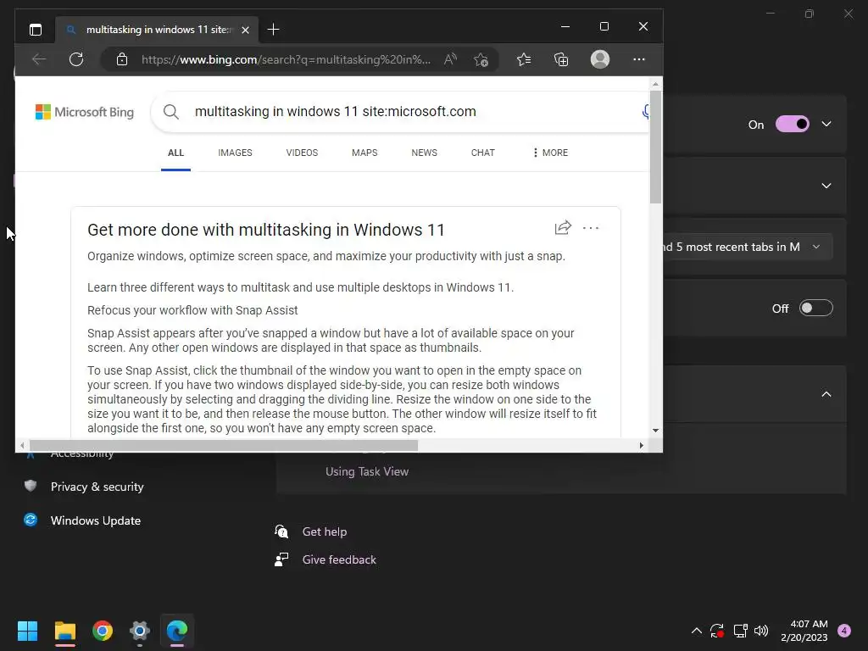
Task: Refresh the Bing search page
Action: [76, 59]
